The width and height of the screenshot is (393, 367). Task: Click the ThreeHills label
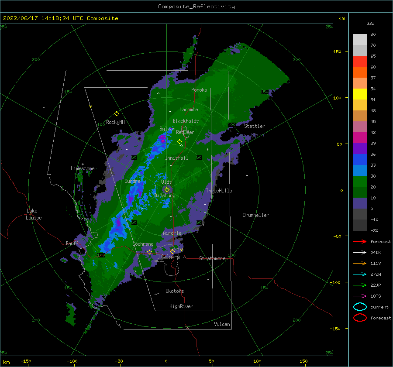(219, 191)
